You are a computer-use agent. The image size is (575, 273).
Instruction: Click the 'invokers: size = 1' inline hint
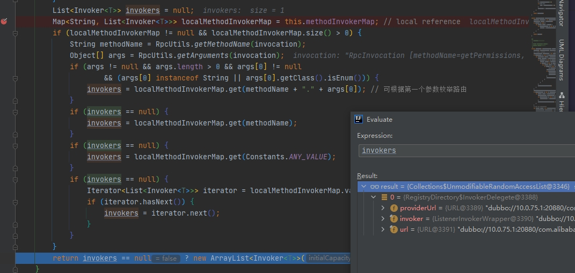tap(244, 11)
